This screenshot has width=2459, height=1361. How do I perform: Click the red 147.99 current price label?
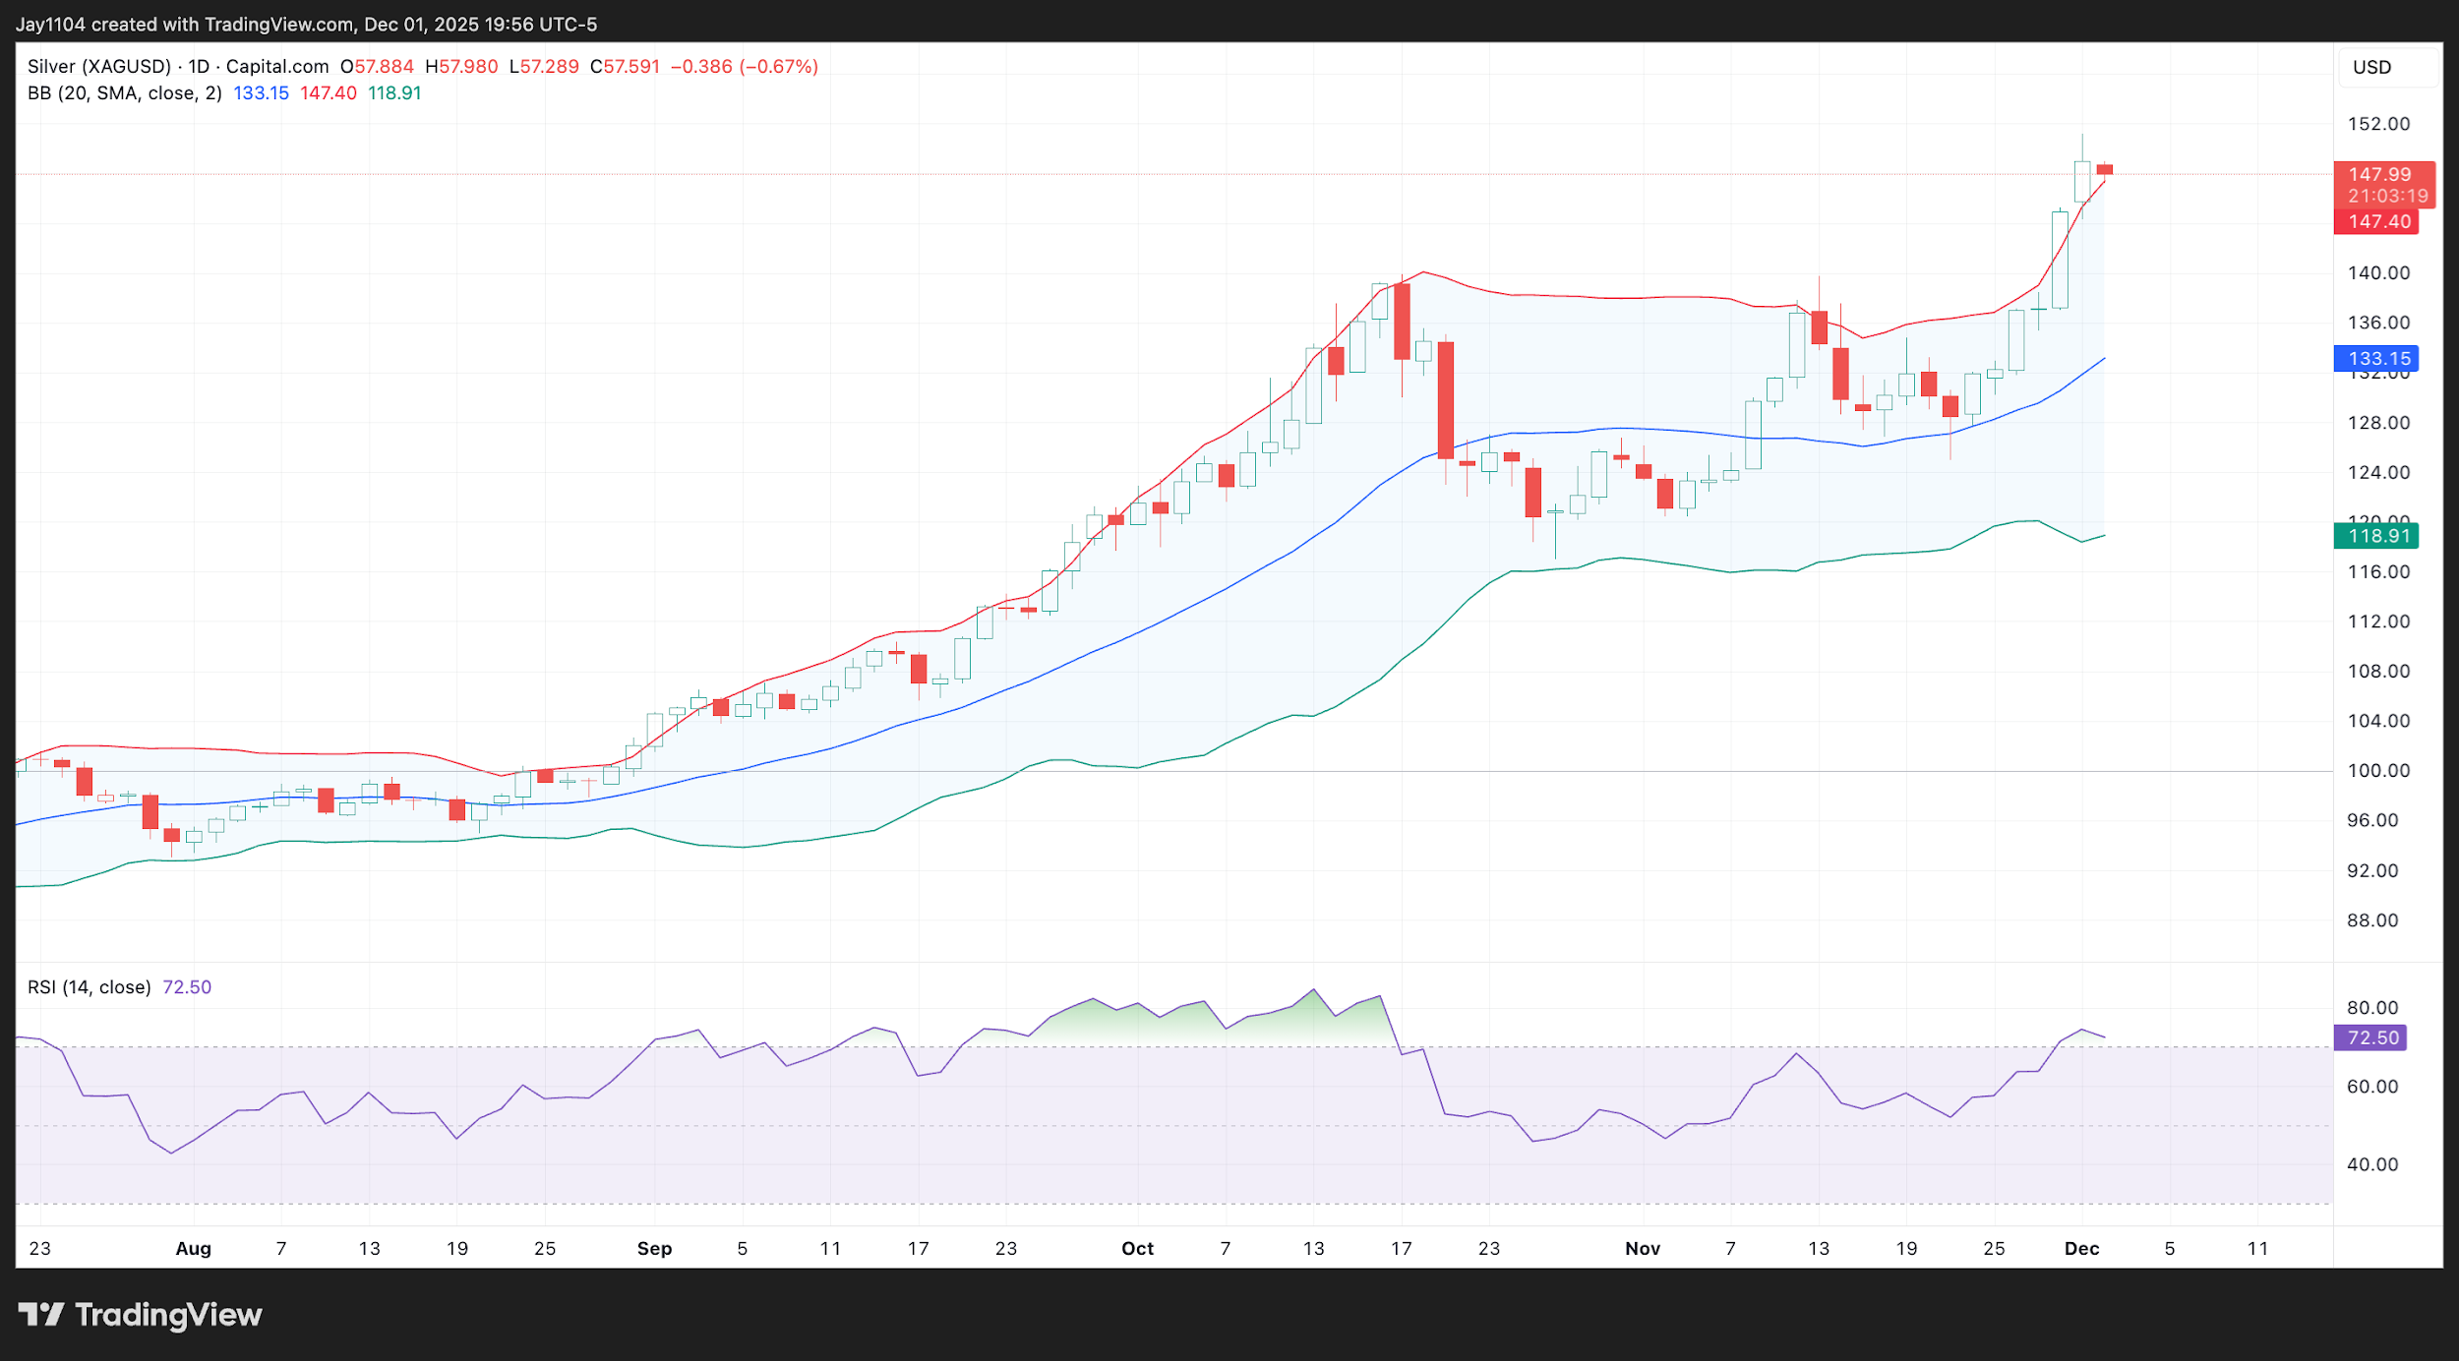click(x=2379, y=175)
